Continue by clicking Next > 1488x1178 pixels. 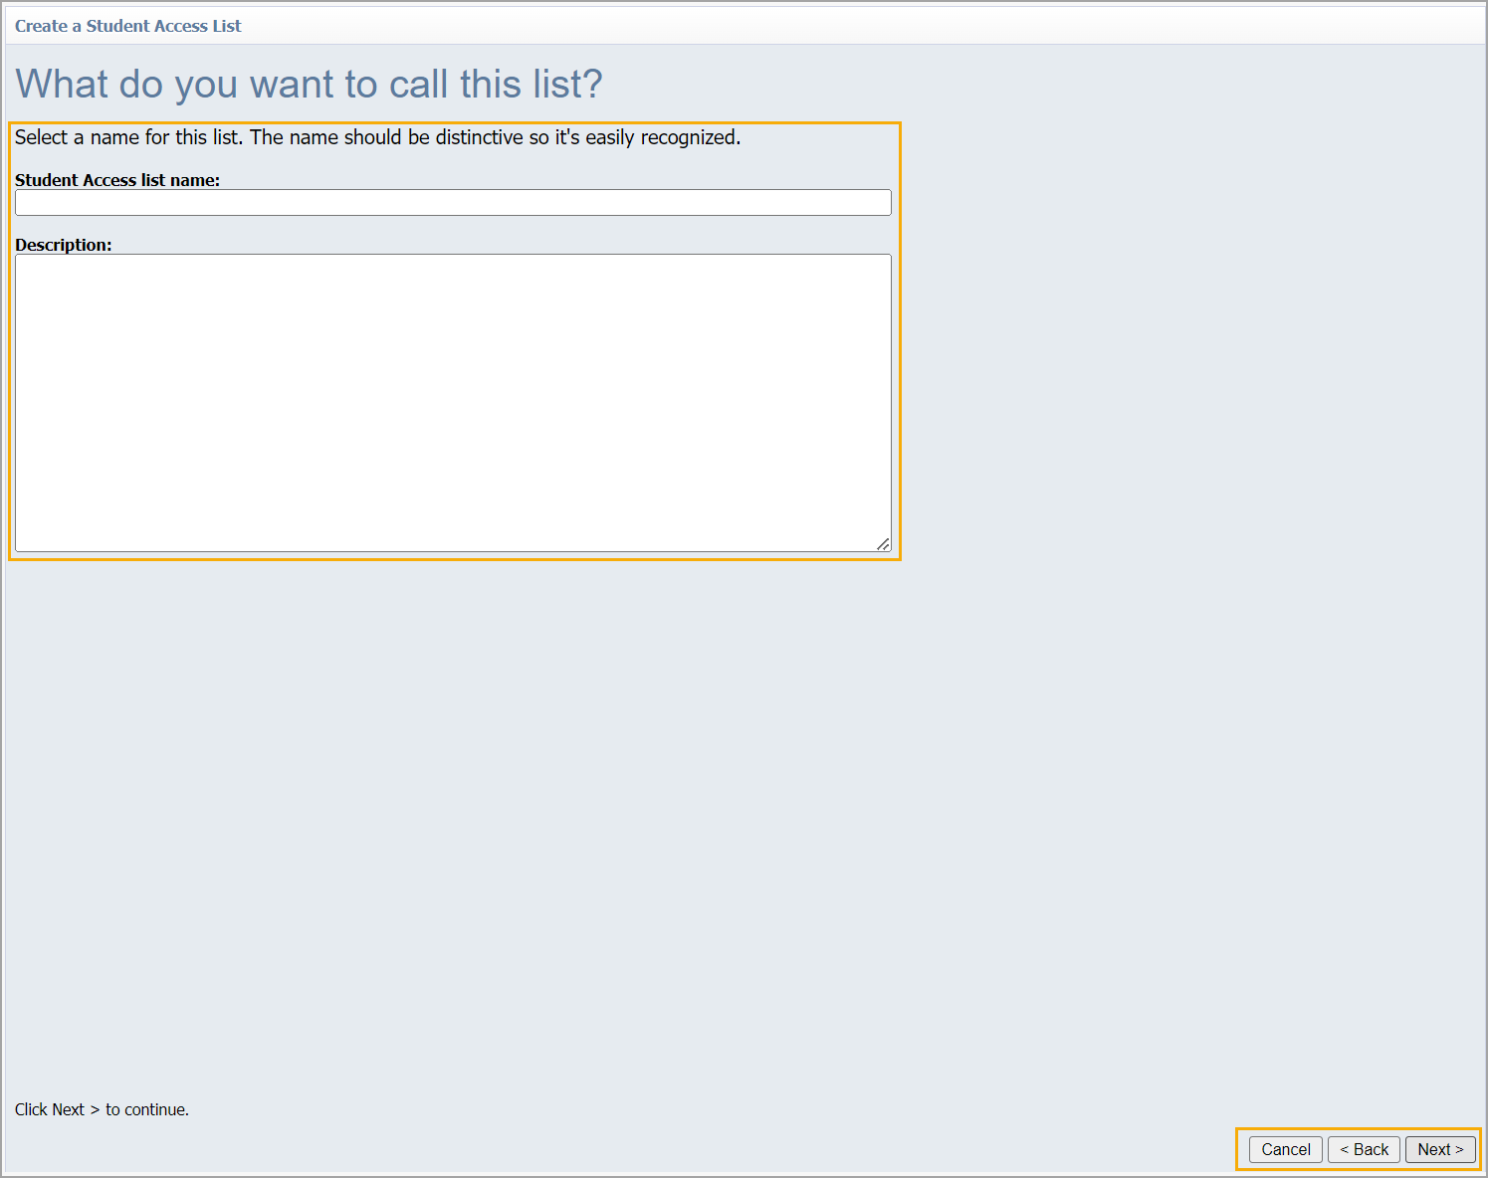(1440, 1149)
